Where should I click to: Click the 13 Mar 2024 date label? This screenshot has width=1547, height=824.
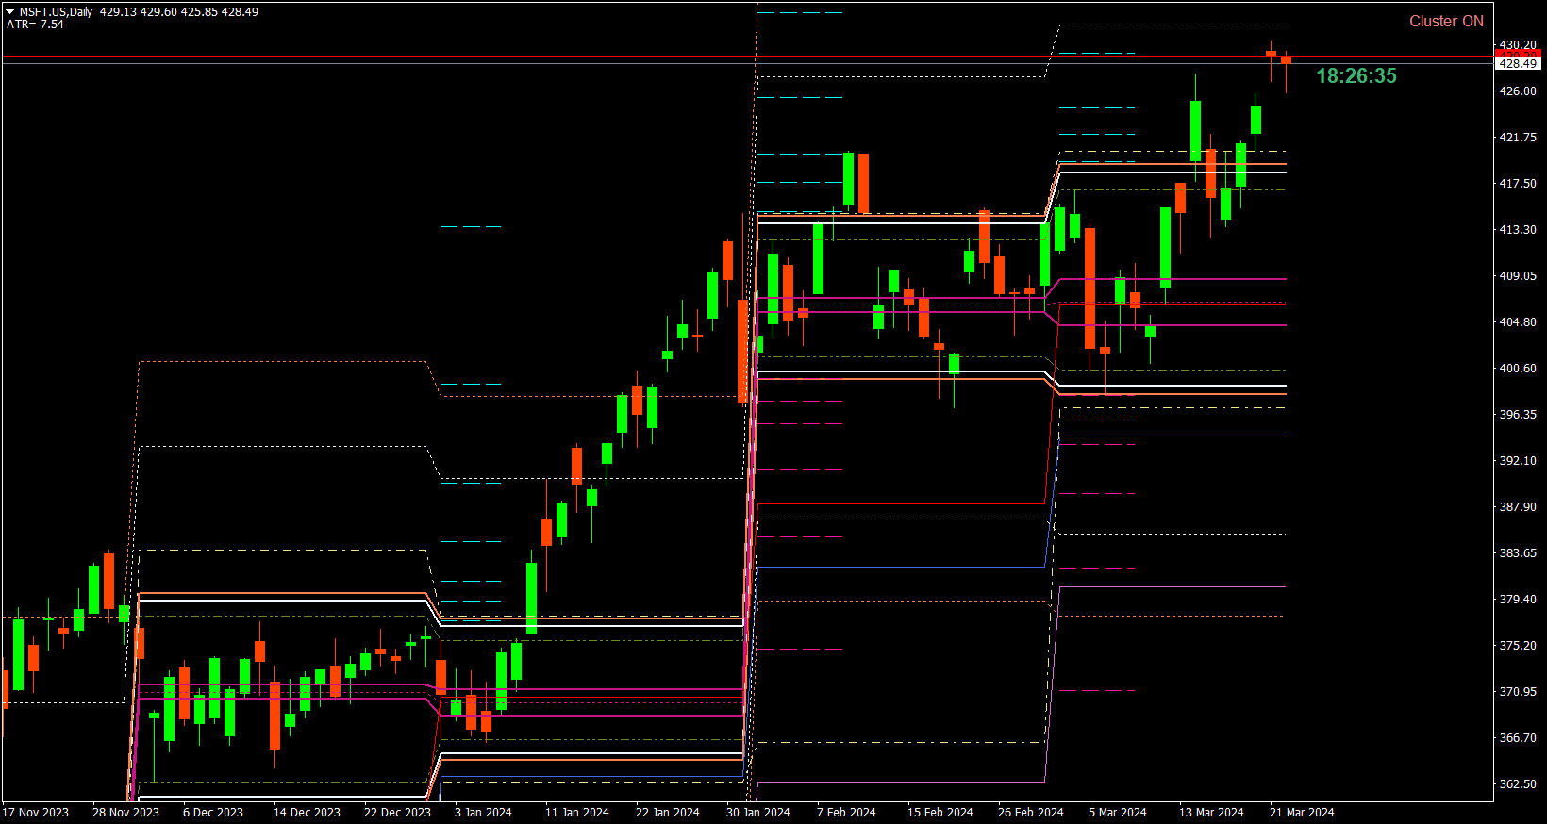click(1212, 813)
